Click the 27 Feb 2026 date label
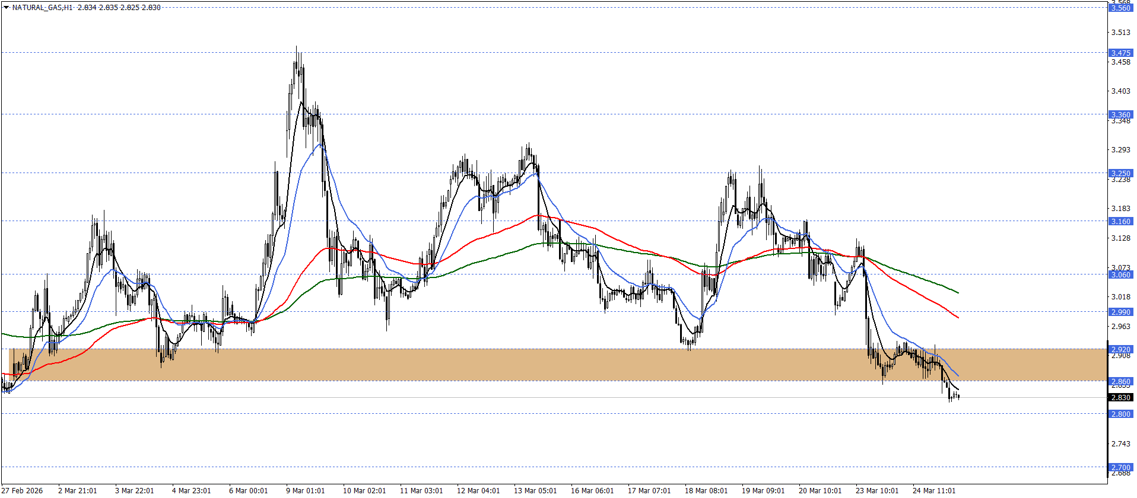Screen dimensions: 1137x498 click(23, 490)
